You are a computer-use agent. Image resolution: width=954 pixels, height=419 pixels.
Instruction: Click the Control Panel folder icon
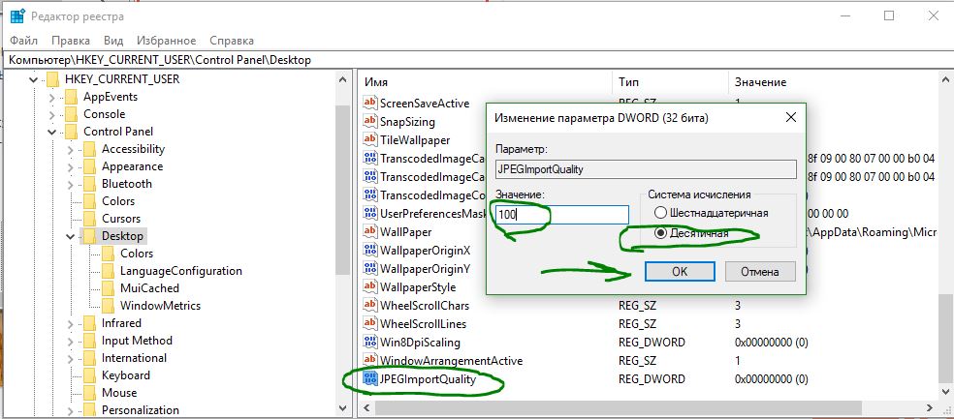tap(71, 132)
